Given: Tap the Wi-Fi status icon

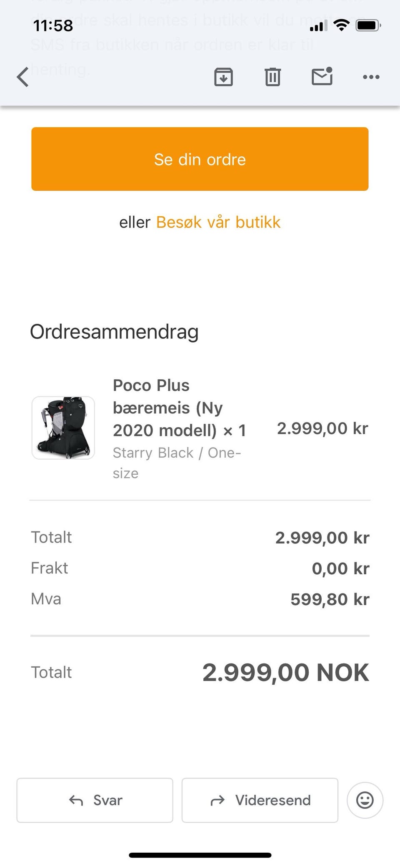Looking at the screenshot, I should point(342,26).
